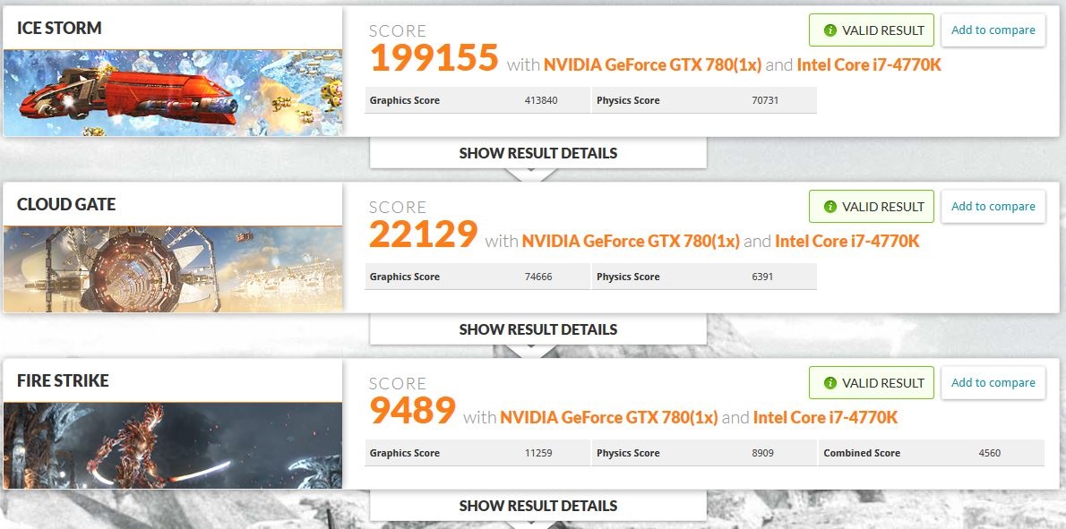This screenshot has height=529, width=1066.
Task: Click Ice Storm Graphics Score value 413840
Action: [541, 100]
